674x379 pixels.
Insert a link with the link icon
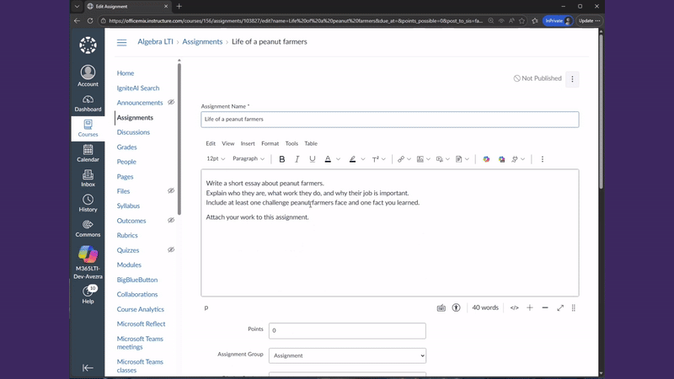point(401,159)
